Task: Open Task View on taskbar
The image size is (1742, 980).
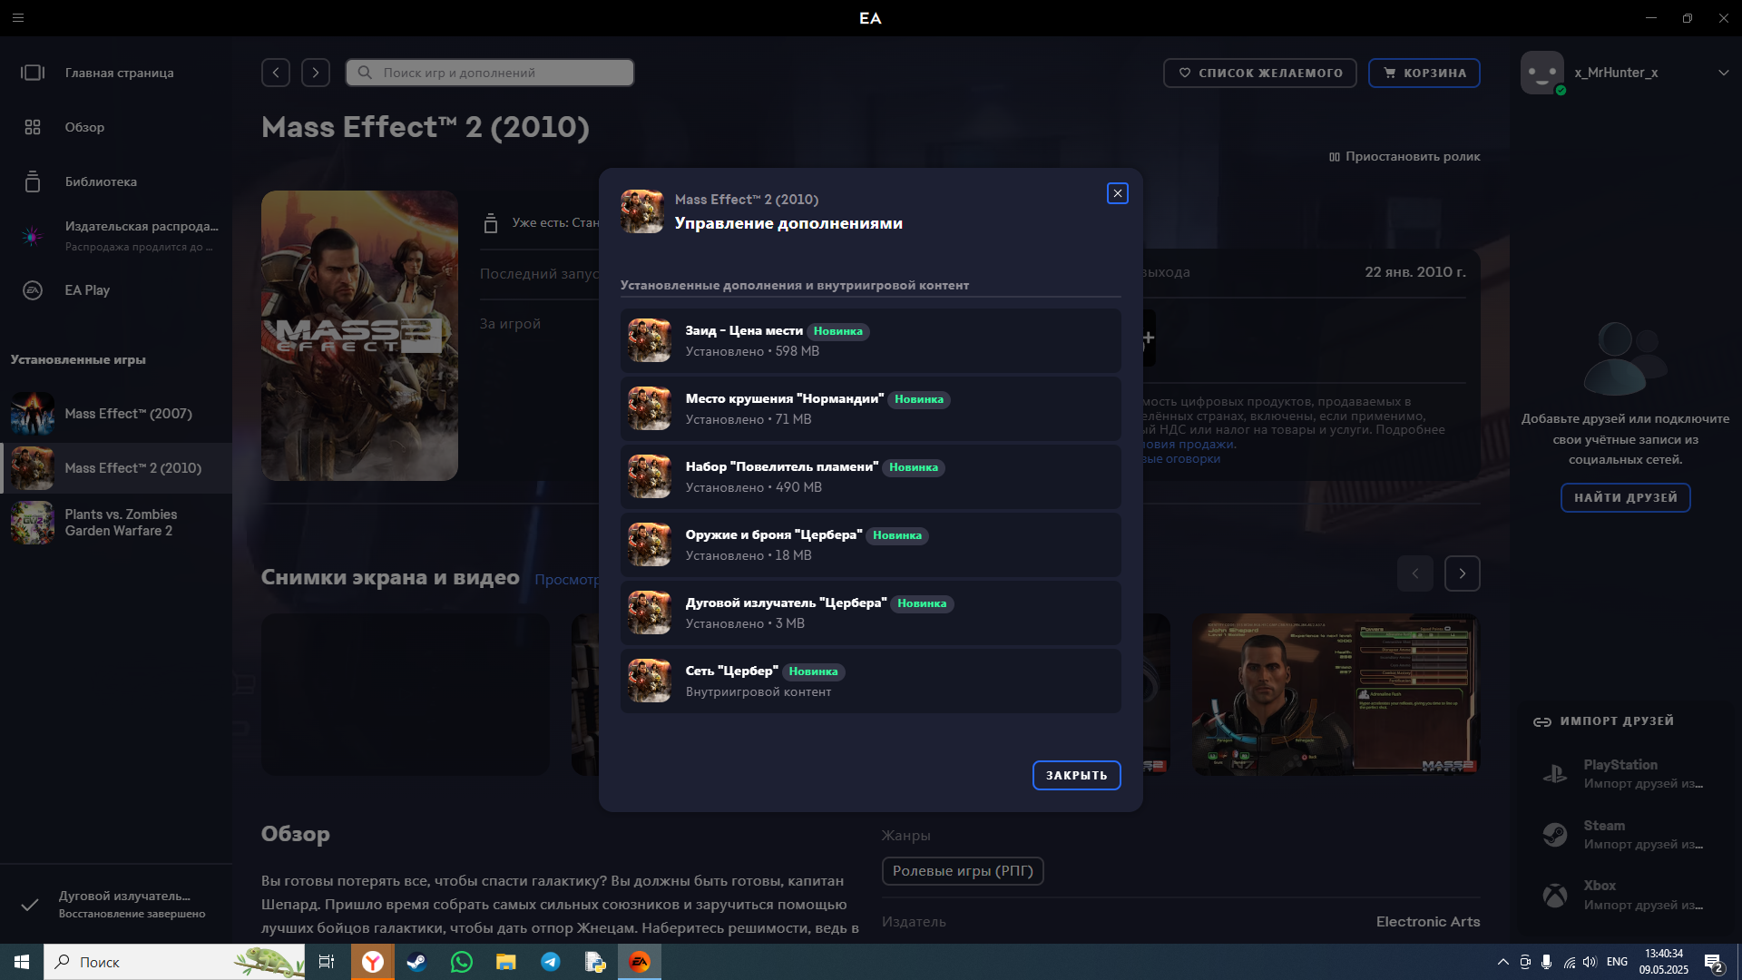Action: (327, 962)
